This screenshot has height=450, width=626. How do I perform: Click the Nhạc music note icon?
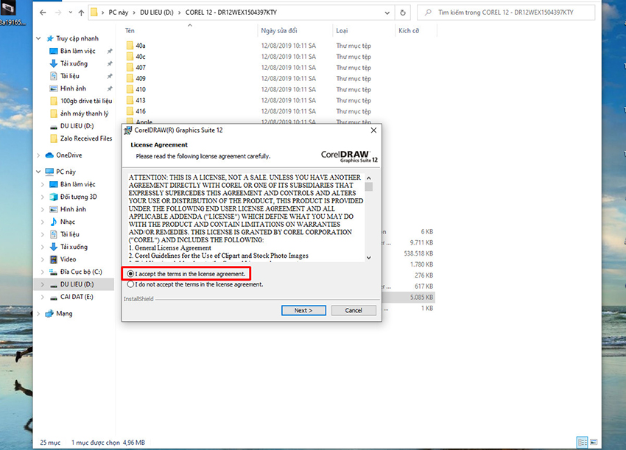[x=54, y=222]
